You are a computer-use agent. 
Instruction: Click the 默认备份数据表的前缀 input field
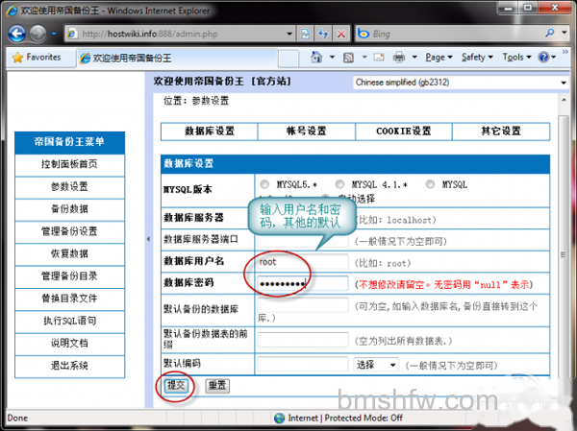click(303, 340)
